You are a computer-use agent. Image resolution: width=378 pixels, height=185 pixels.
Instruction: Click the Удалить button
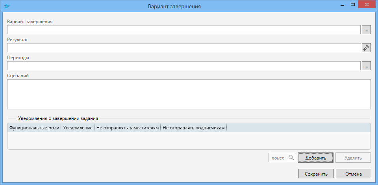click(353, 158)
